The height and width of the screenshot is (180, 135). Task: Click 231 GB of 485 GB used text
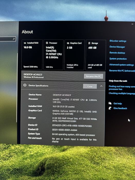pos(95,66)
